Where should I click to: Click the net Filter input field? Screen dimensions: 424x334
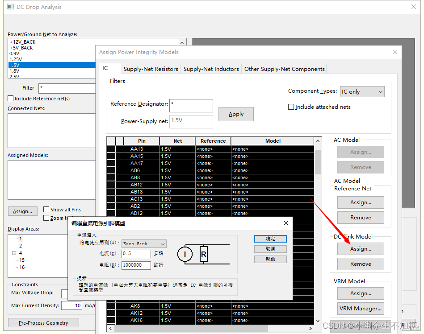(67, 88)
